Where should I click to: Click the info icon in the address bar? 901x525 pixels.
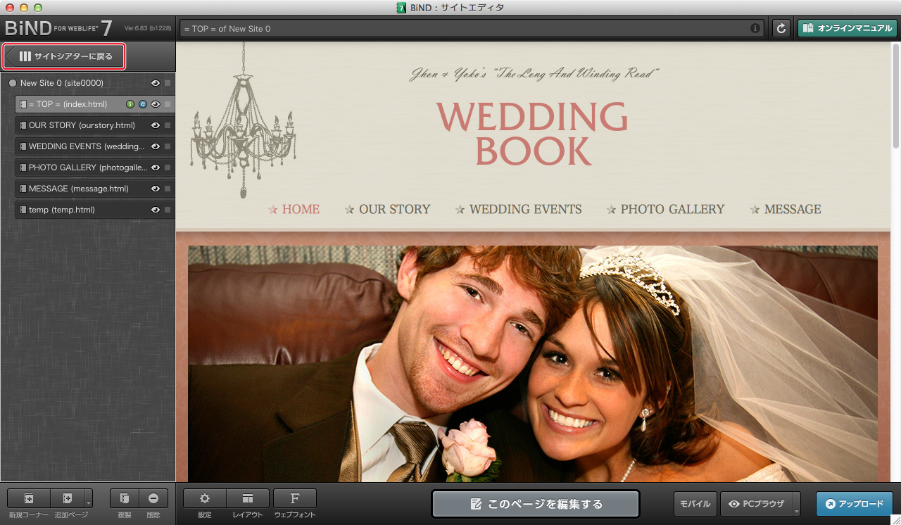click(x=755, y=28)
